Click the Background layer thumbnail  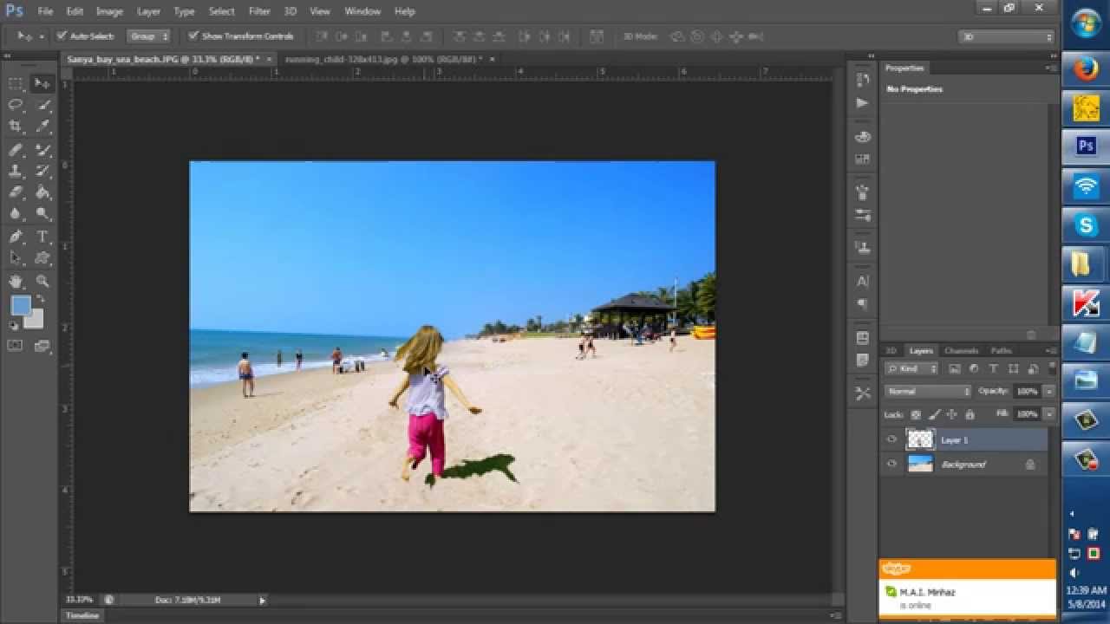coord(920,464)
